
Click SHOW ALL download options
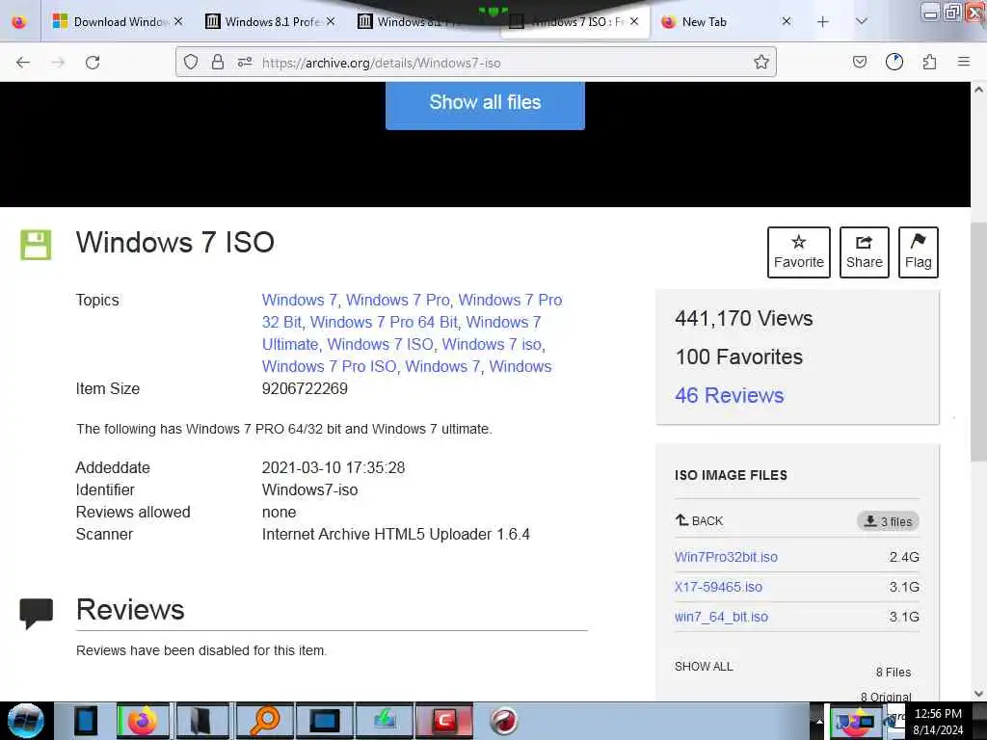coord(704,667)
